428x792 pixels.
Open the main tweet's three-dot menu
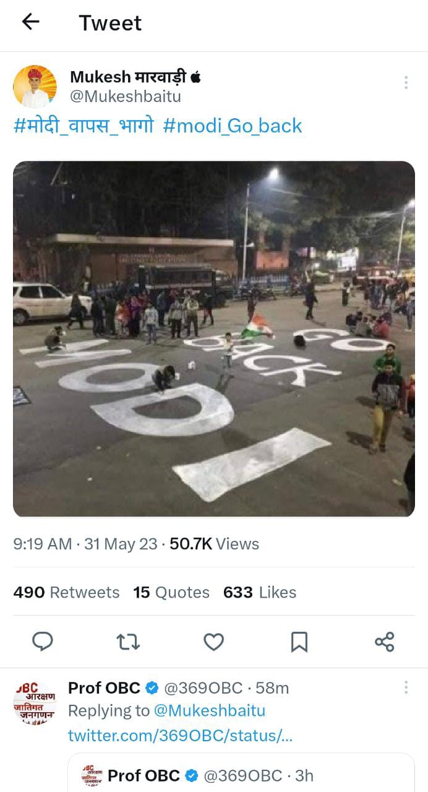[x=406, y=82]
